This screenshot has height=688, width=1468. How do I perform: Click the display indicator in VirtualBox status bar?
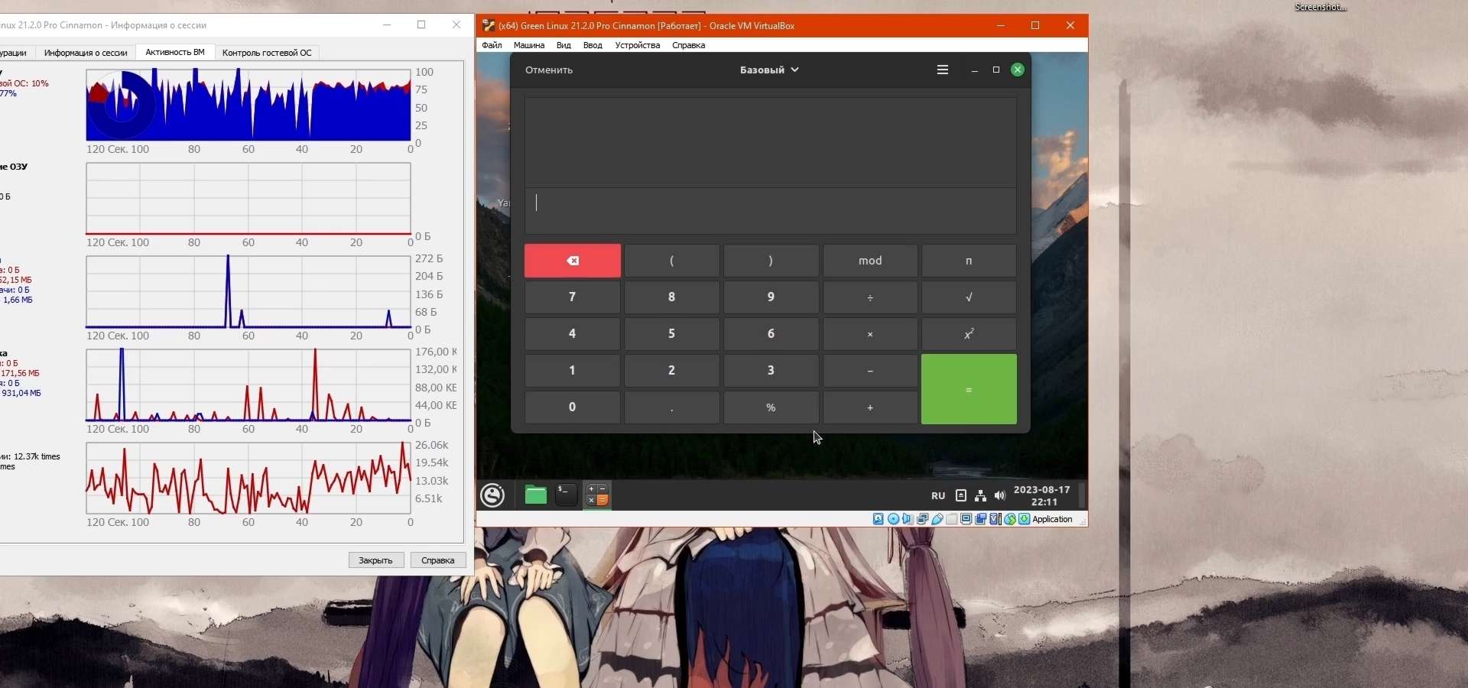click(966, 519)
